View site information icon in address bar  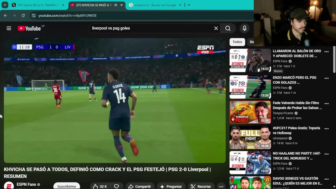coord(33,15)
